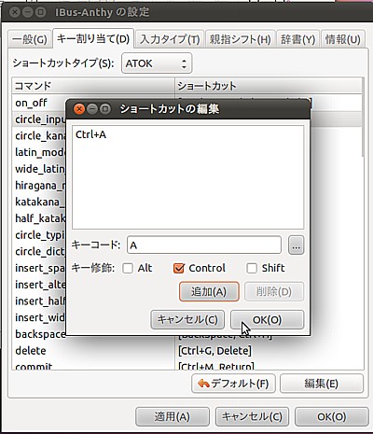Image resolution: width=373 pixels, height=434 pixels.
Task: Select the circle_typing command row
Action: pyautogui.click(x=40, y=235)
